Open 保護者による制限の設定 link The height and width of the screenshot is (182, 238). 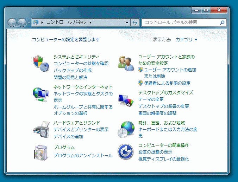tap(167, 83)
